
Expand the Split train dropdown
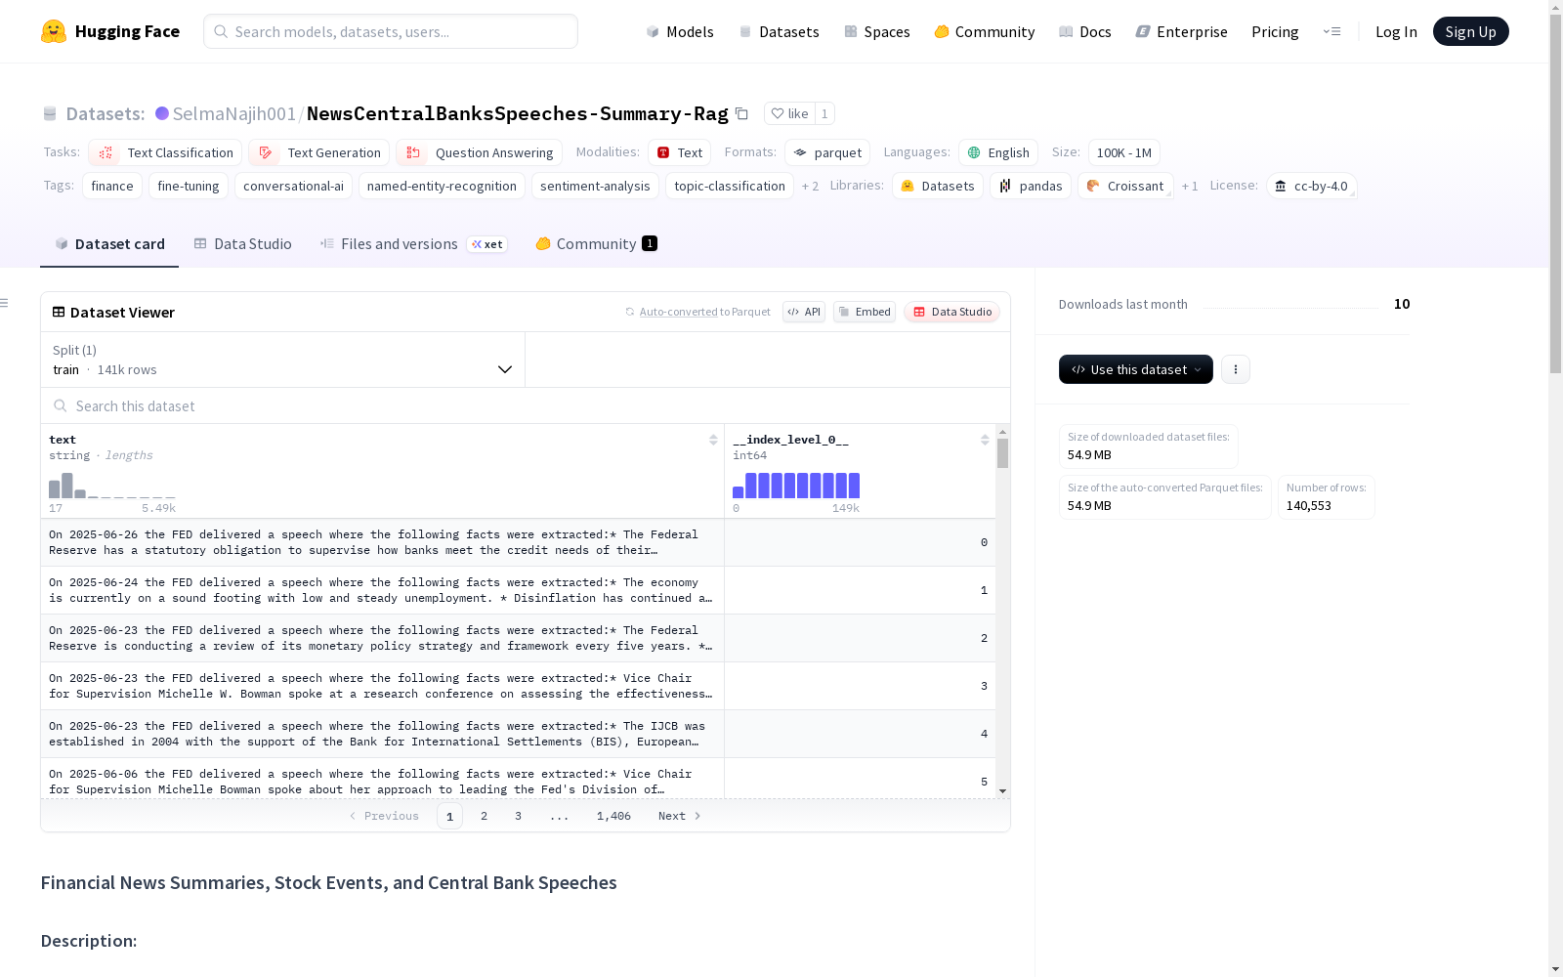pyautogui.click(x=282, y=360)
